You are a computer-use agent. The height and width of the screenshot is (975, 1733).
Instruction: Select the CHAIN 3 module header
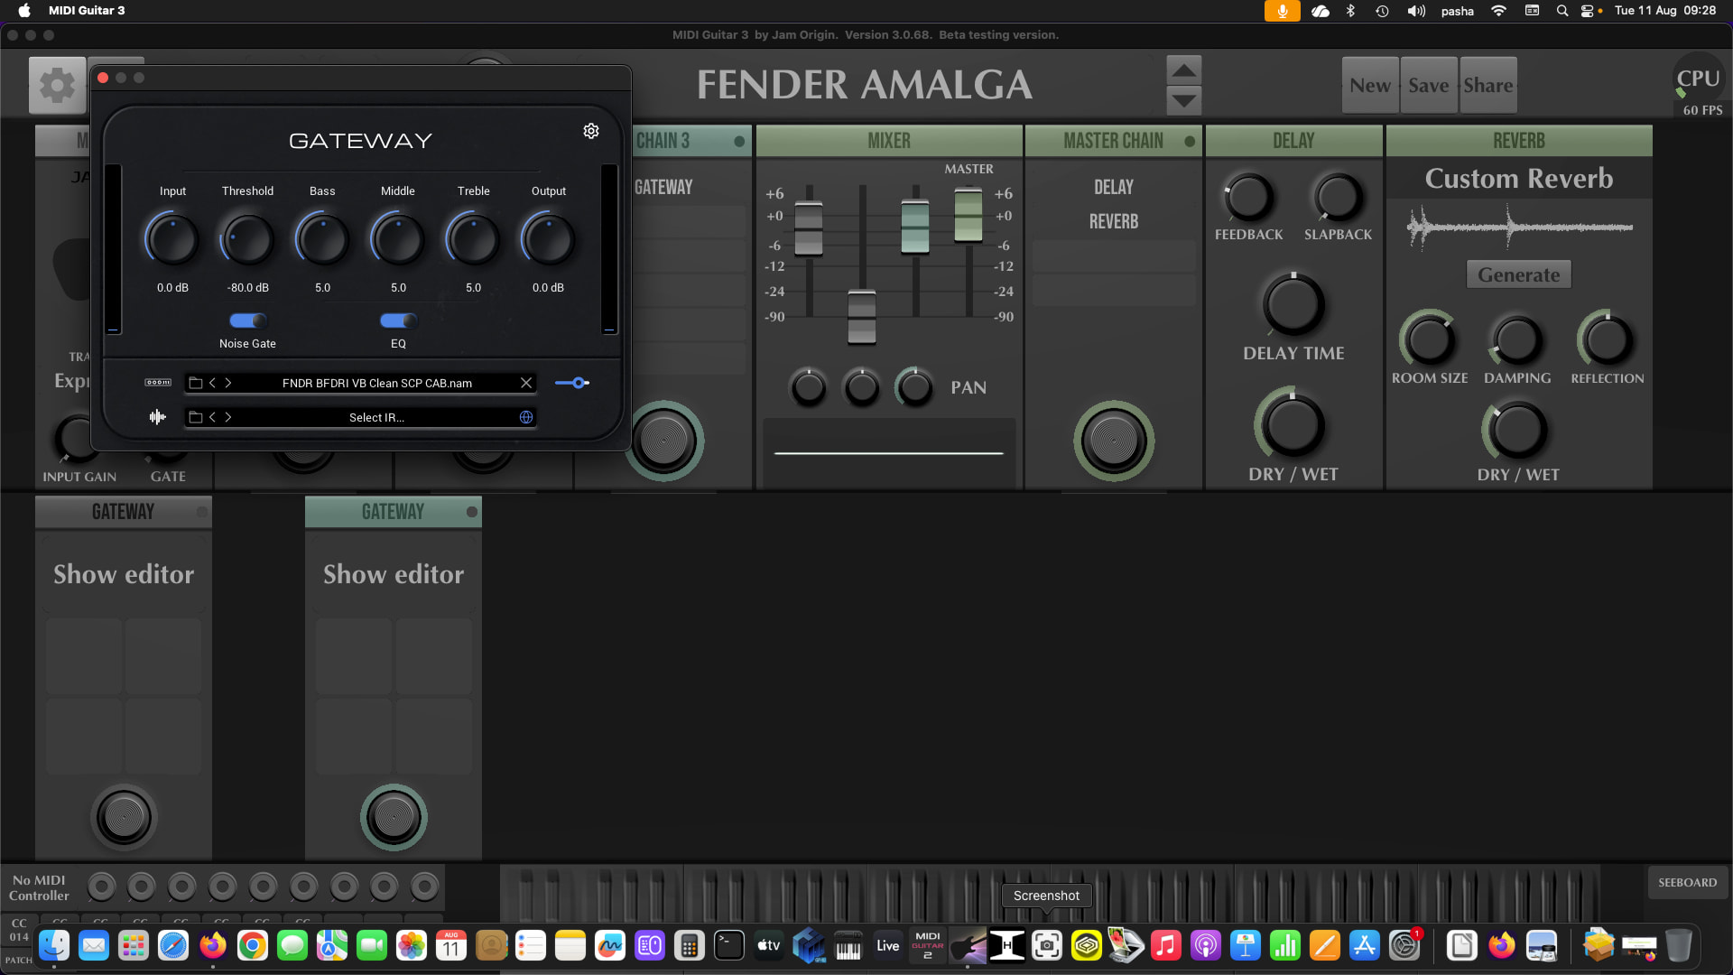coord(663,141)
